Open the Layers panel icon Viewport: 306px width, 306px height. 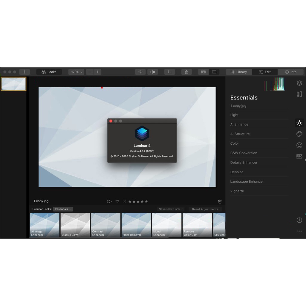click(299, 83)
